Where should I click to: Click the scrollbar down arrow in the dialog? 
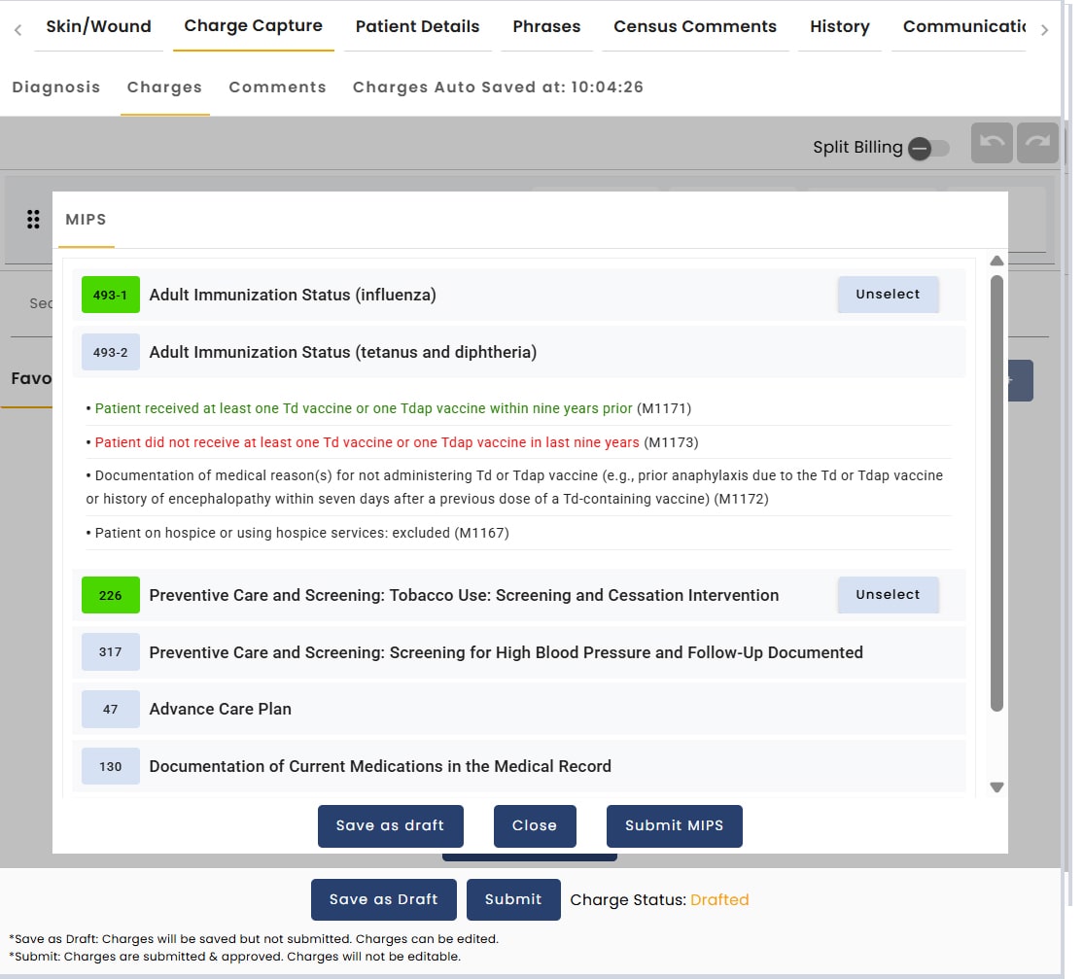[996, 787]
